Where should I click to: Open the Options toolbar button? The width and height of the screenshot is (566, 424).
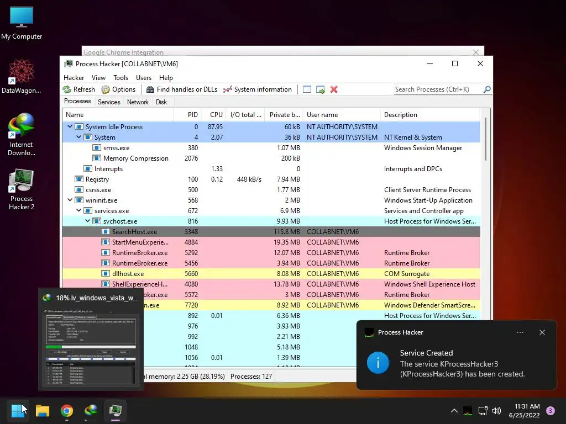click(118, 89)
